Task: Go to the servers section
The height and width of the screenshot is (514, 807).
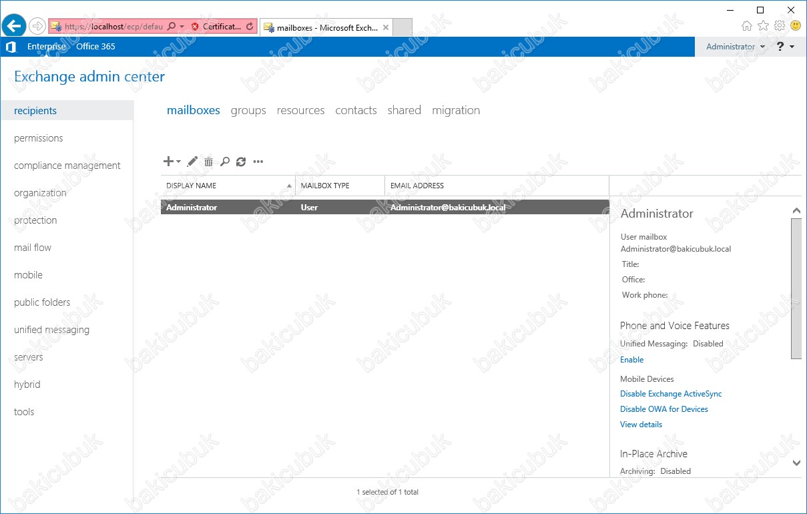Action: click(29, 357)
